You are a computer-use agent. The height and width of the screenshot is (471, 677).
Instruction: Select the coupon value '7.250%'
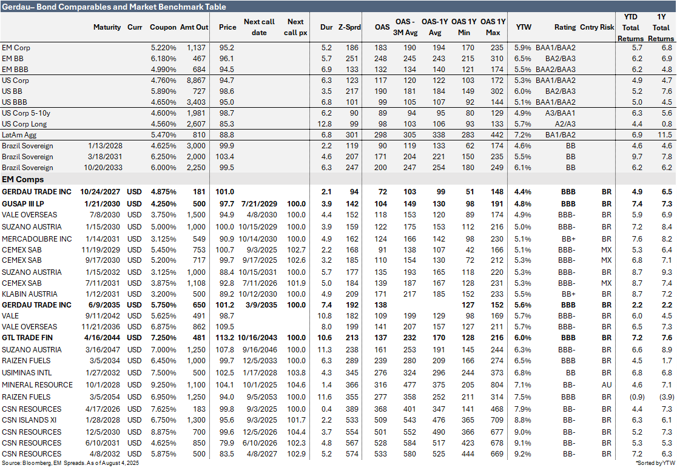click(163, 337)
